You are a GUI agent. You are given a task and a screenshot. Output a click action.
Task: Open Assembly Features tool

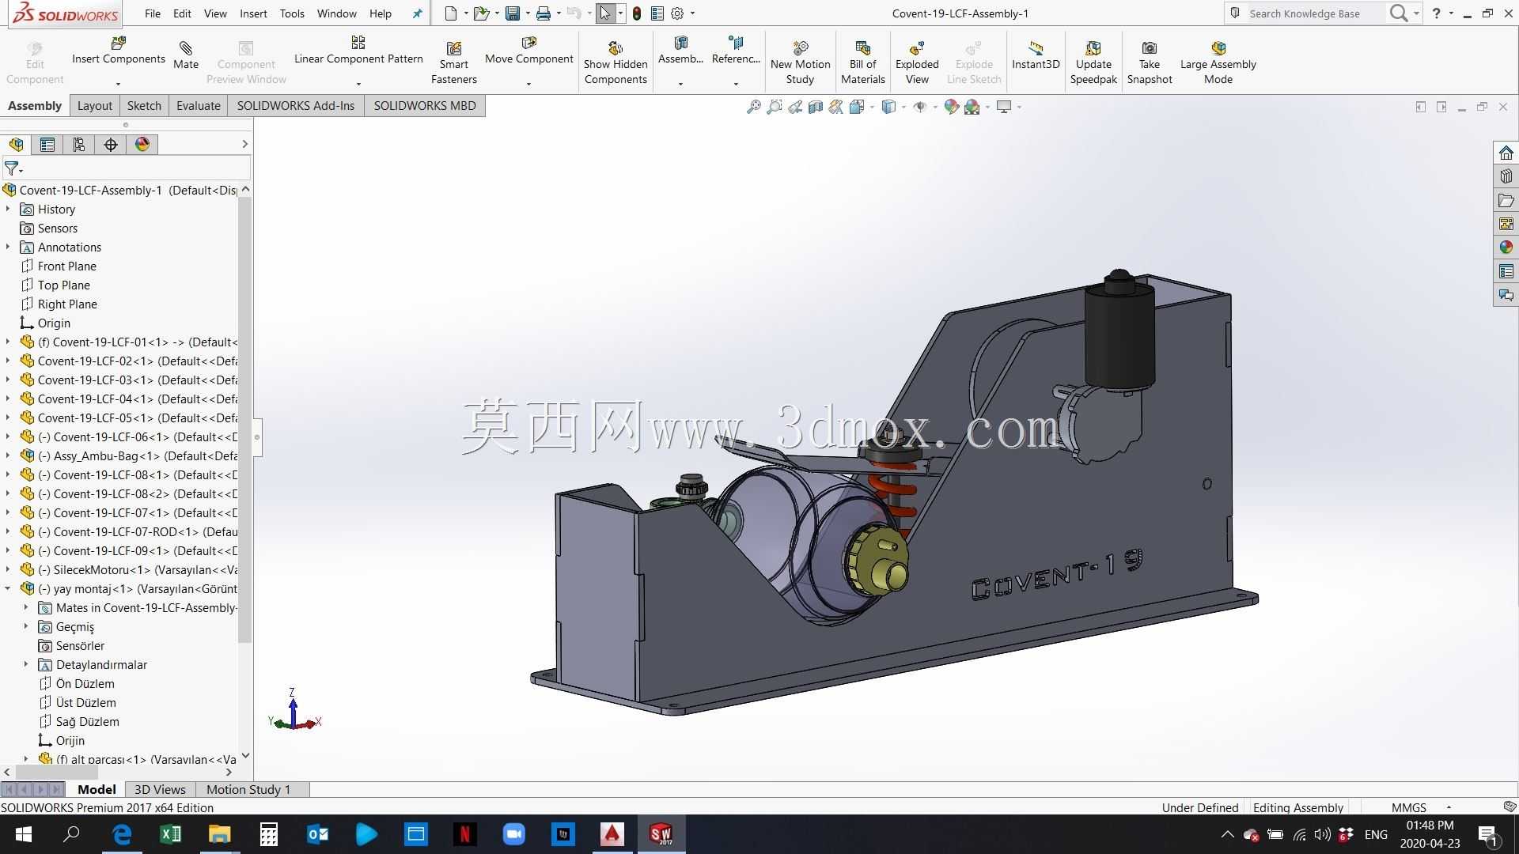[x=680, y=51]
